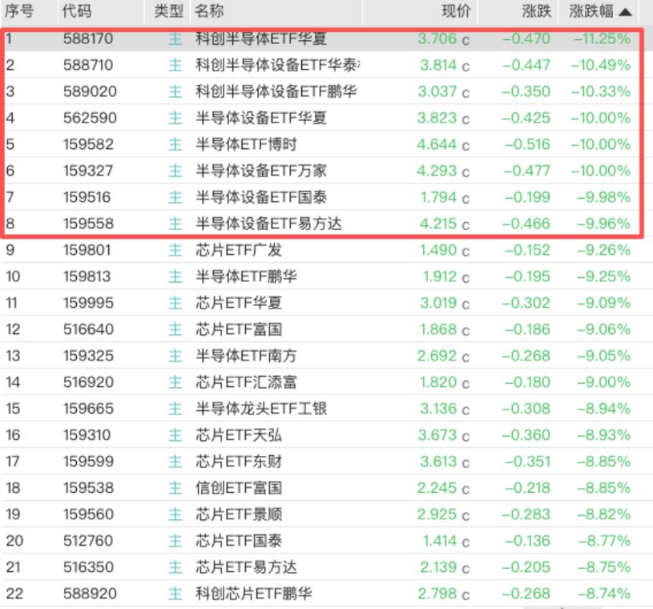Click the 主 type icon for 588170
The width and height of the screenshot is (653, 609).
(175, 38)
